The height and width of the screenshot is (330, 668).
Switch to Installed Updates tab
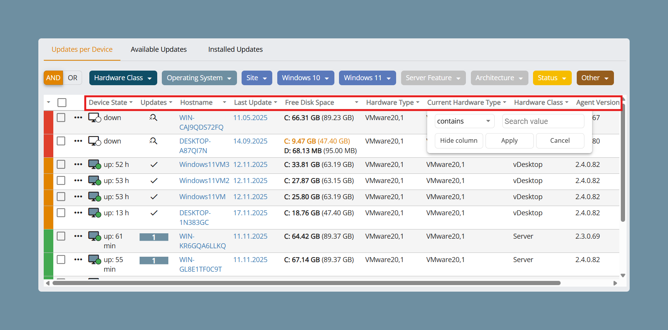click(235, 49)
